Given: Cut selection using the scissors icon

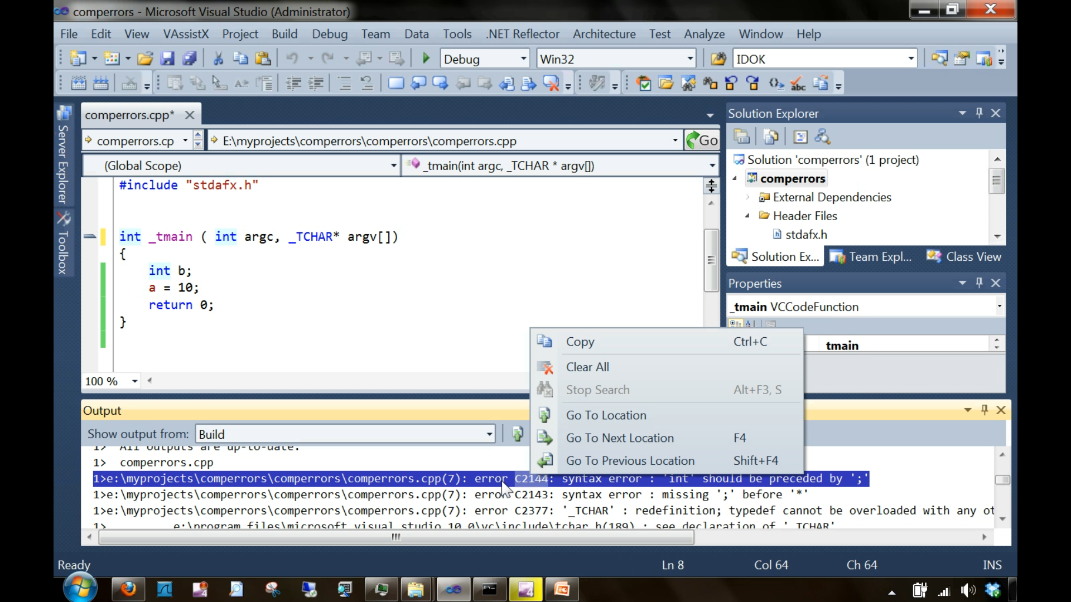Looking at the screenshot, I should point(219,58).
